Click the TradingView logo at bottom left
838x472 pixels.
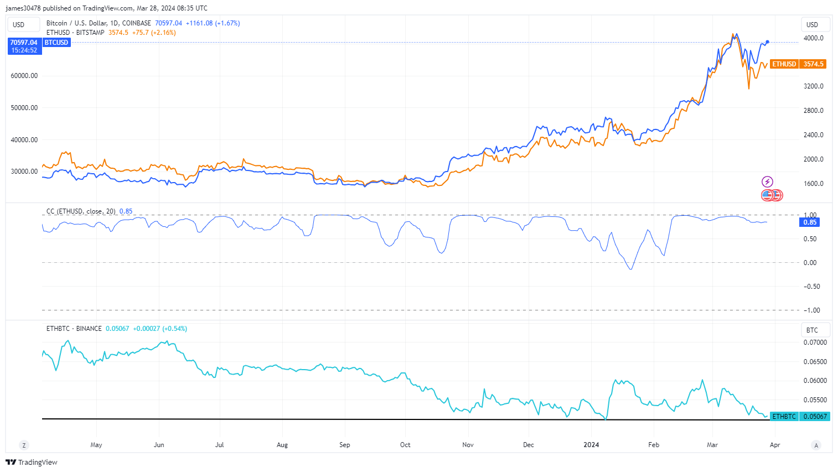click(32, 462)
